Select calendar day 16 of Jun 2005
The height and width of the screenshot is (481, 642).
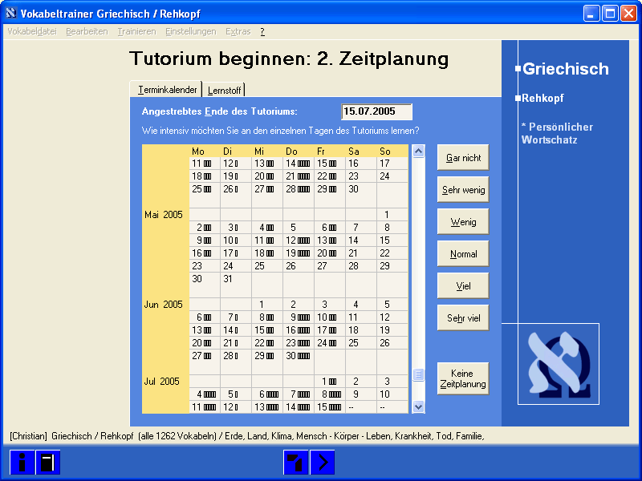(x=299, y=330)
